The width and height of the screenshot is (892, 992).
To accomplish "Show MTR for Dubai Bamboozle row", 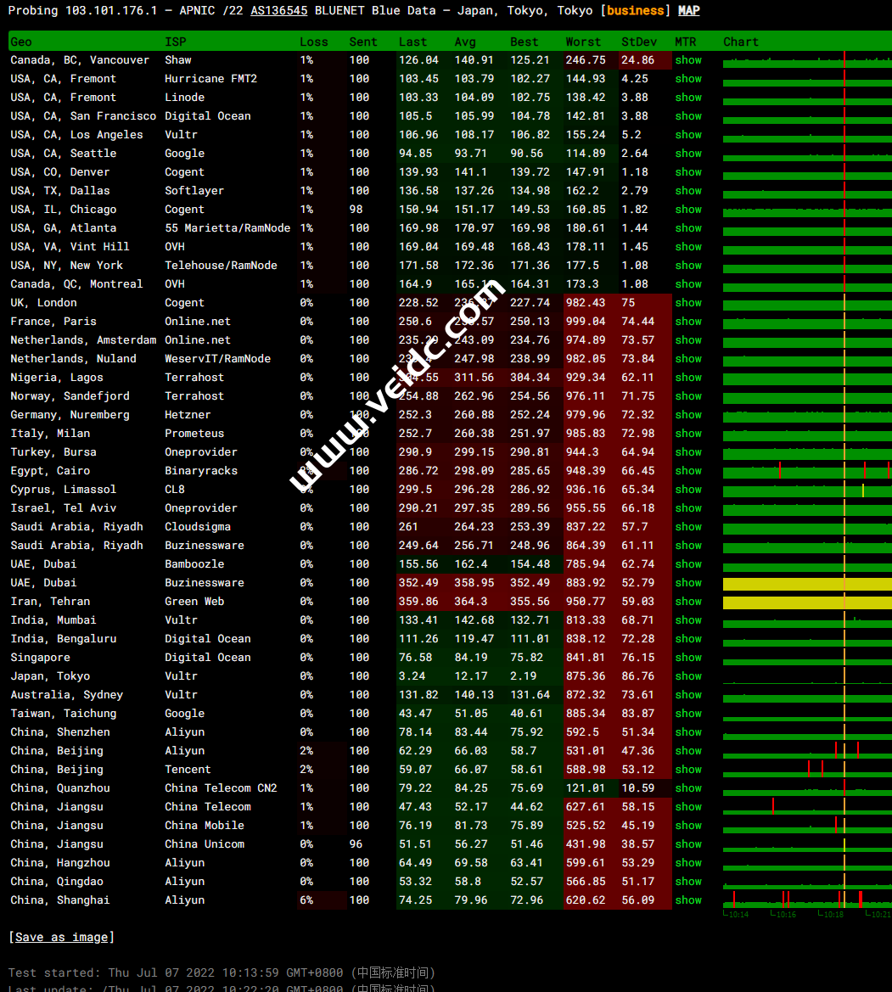I will (688, 563).
